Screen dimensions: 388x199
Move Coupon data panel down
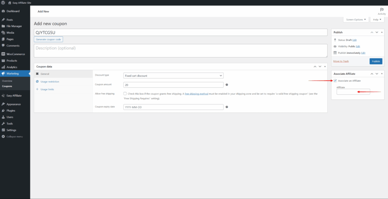[x=320, y=67]
